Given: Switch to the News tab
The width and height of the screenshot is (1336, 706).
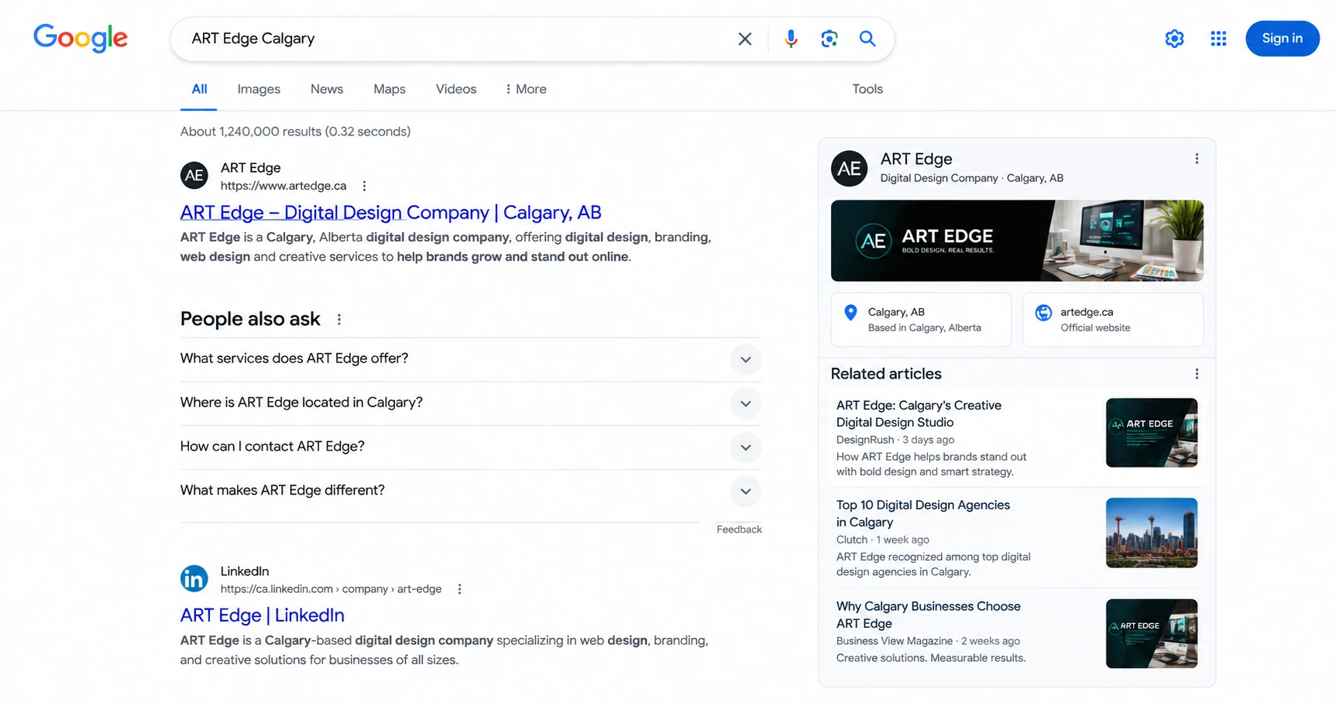Looking at the screenshot, I should 327,89.
